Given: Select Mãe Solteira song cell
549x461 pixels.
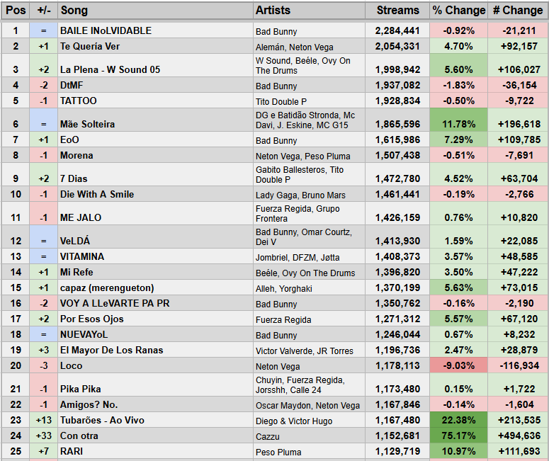Looking at the screenshot, I should click(155, 120).
